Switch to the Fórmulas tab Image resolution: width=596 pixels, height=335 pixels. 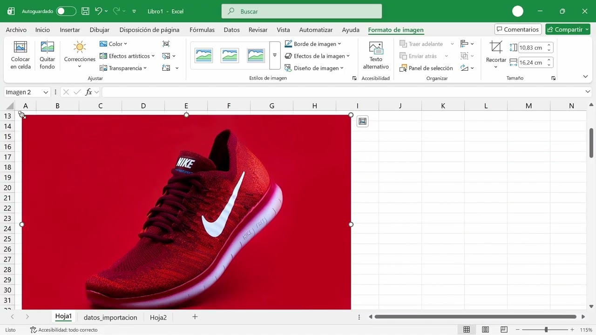pyautogui.click(x=202, y=30)
